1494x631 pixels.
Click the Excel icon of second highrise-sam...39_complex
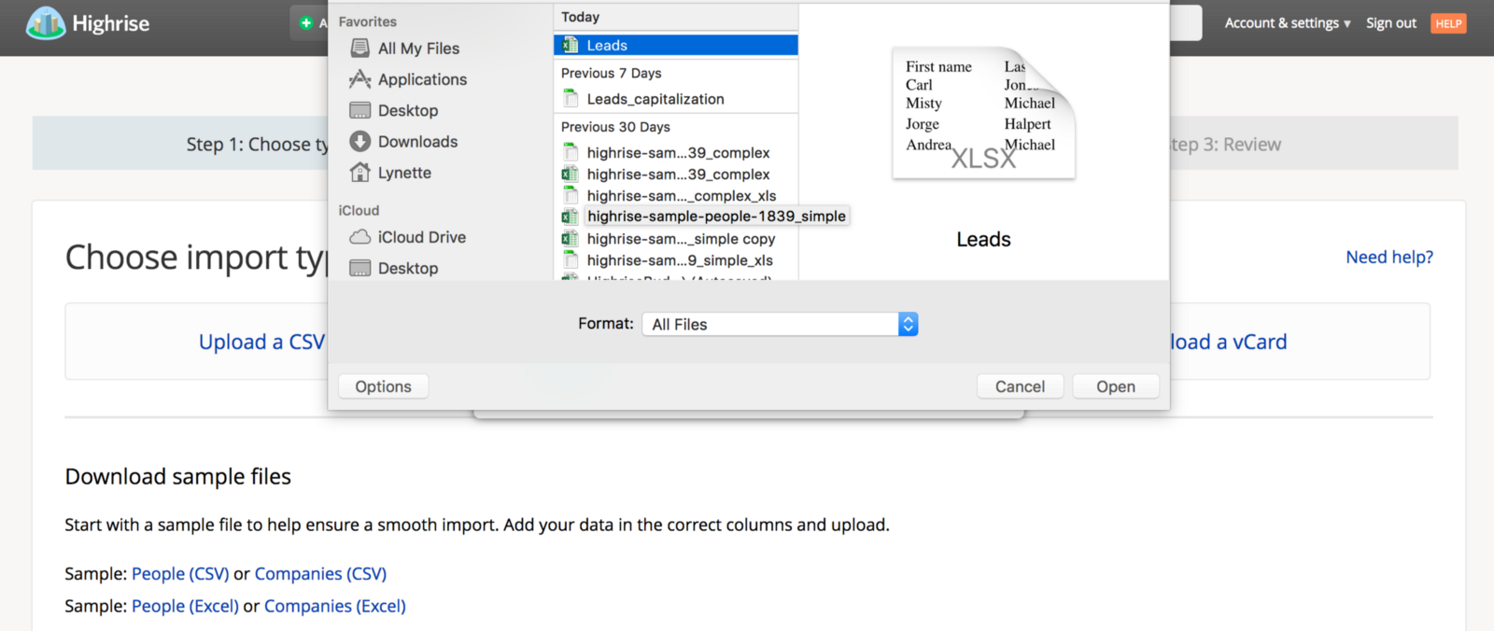(570, 175)
